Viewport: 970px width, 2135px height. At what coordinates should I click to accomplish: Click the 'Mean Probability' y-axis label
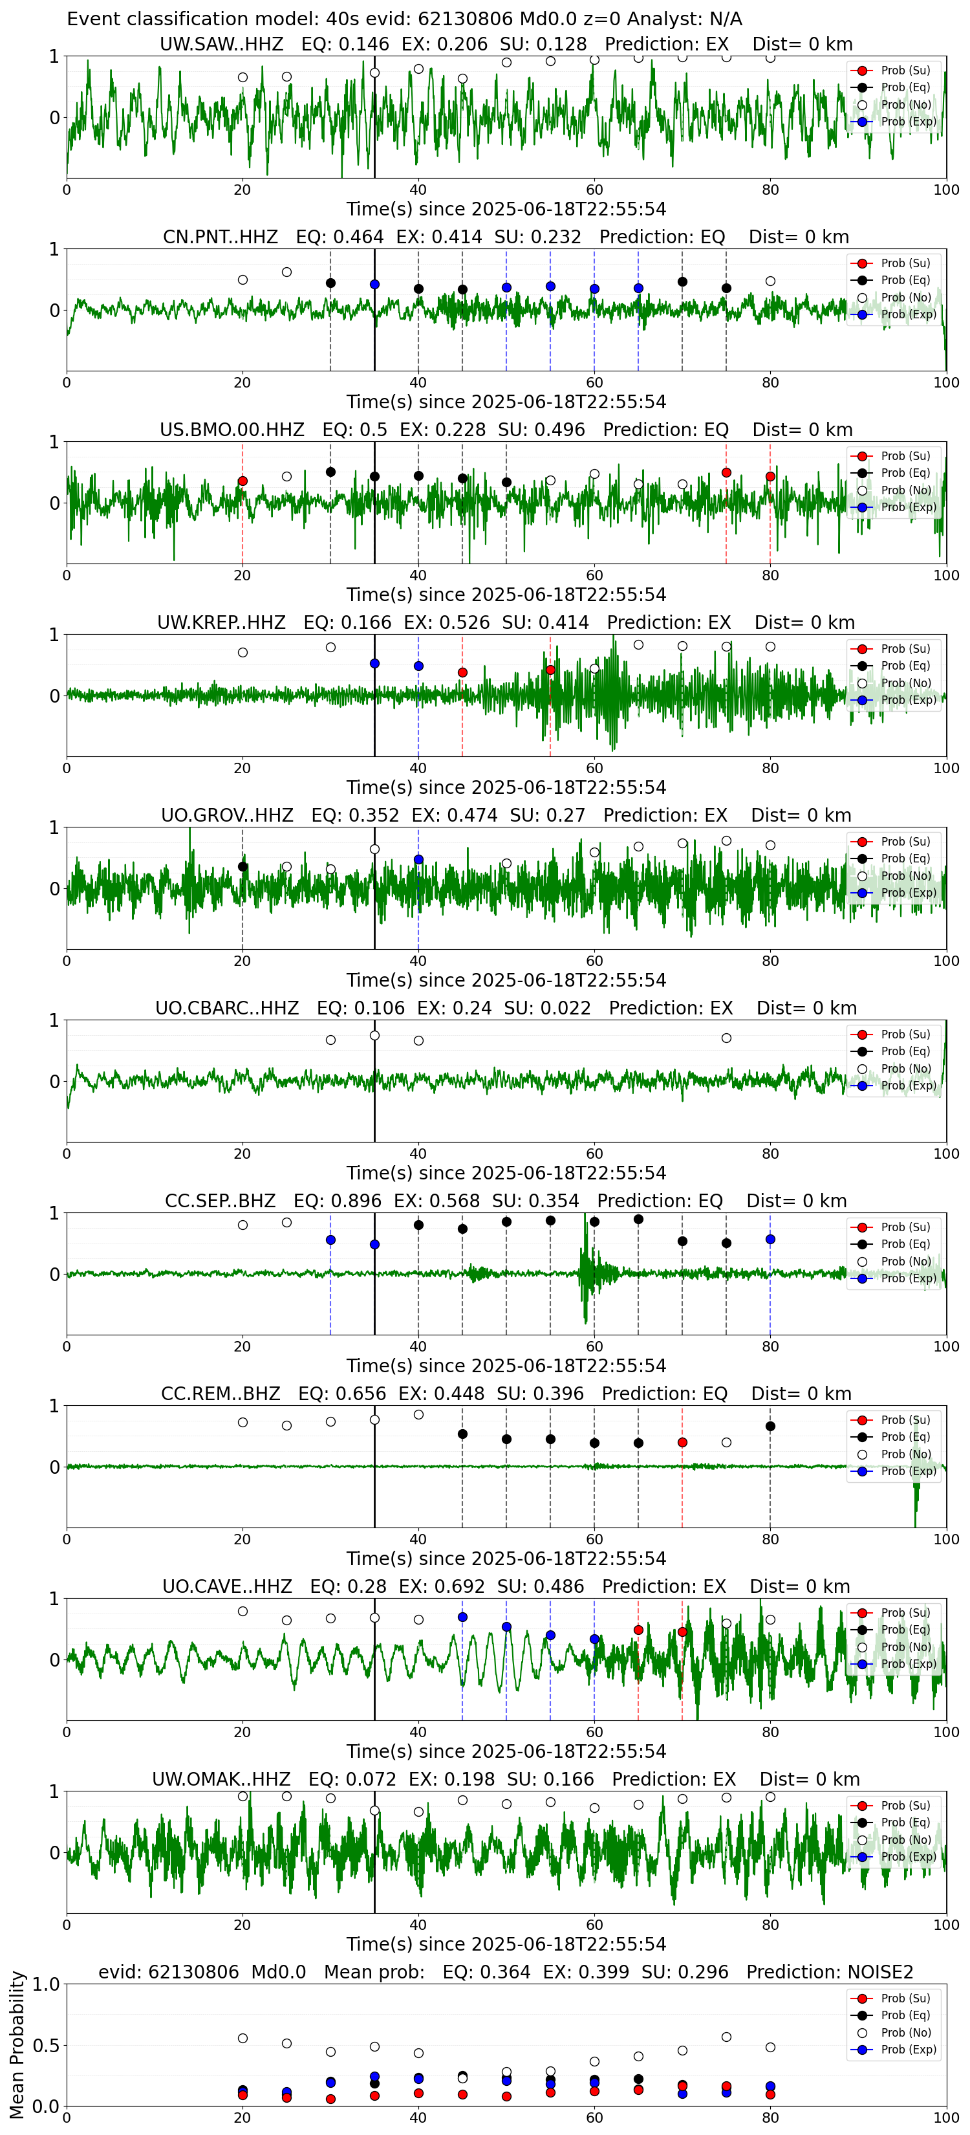[17, 2044]
